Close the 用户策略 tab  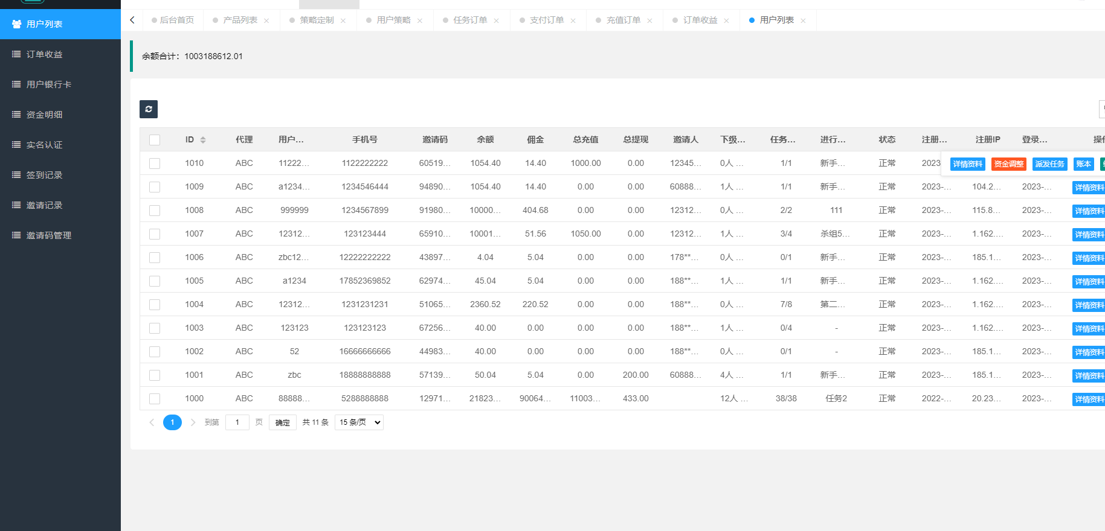point(420,21)
